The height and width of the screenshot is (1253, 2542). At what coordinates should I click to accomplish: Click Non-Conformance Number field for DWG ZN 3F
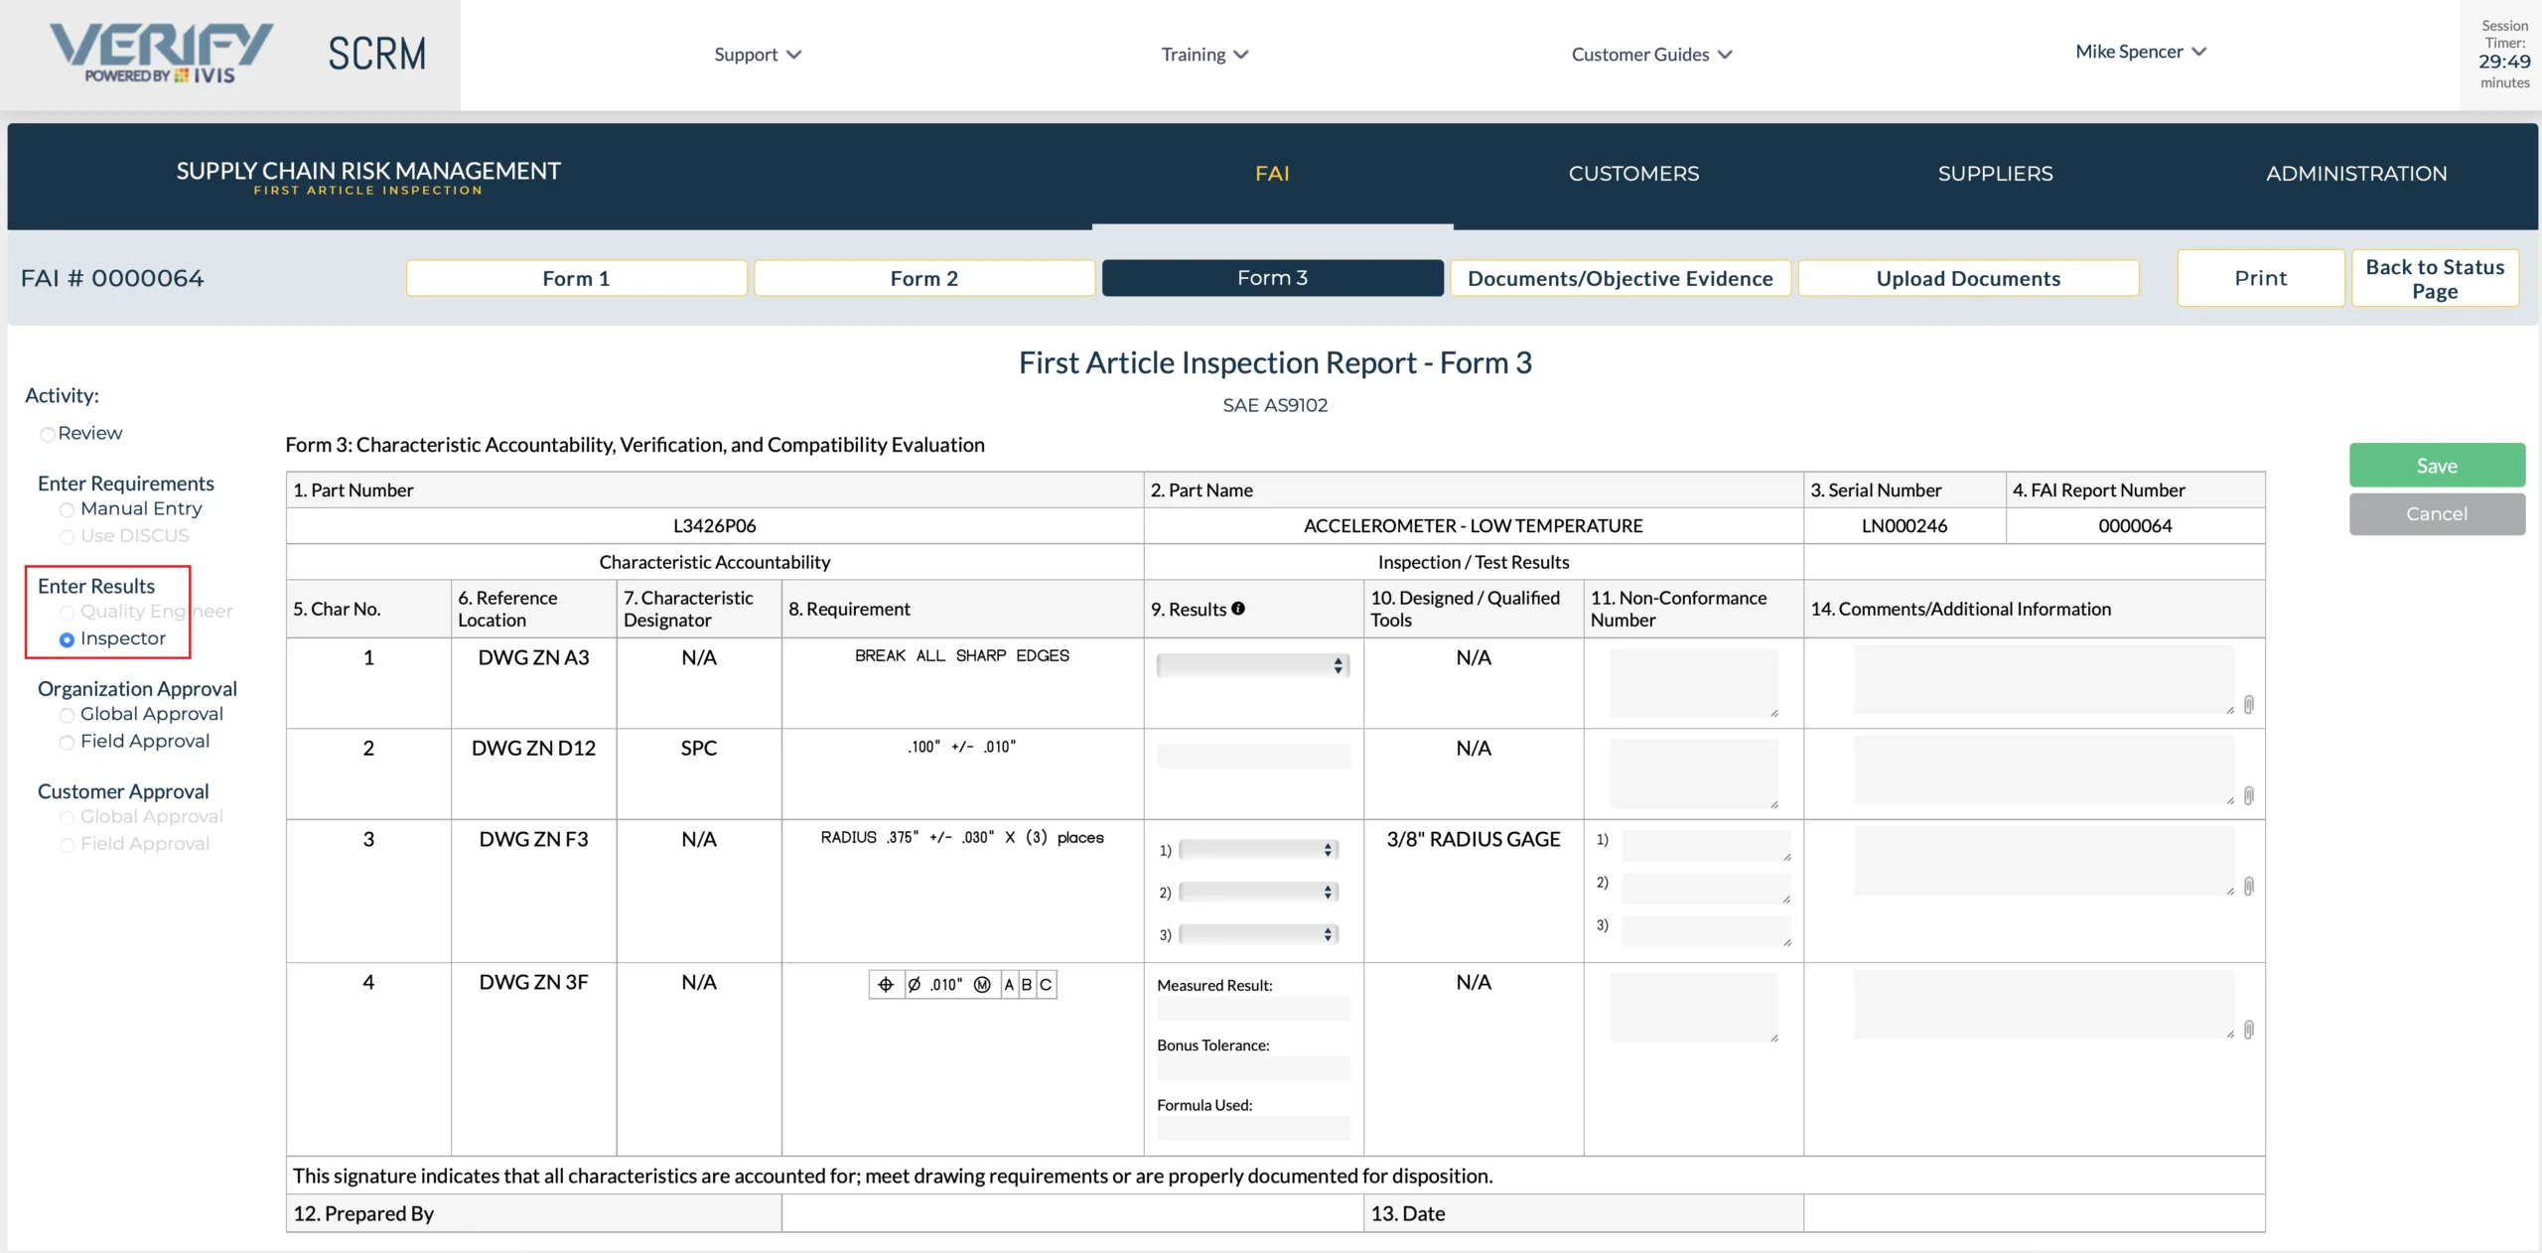point(1694,1008)
